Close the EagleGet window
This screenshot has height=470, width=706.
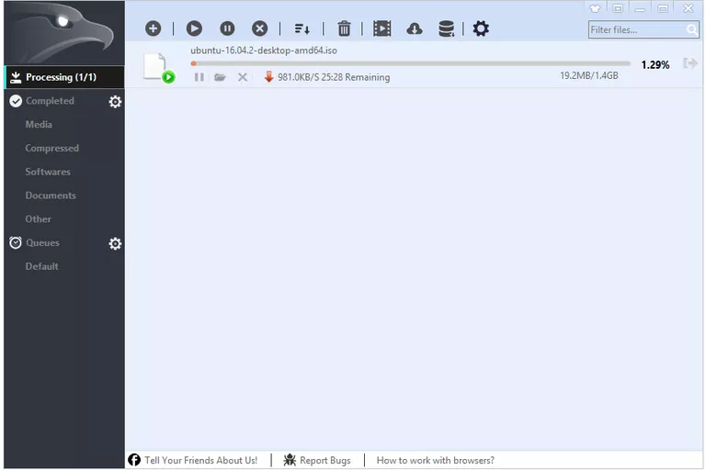(x=688, y=8)
